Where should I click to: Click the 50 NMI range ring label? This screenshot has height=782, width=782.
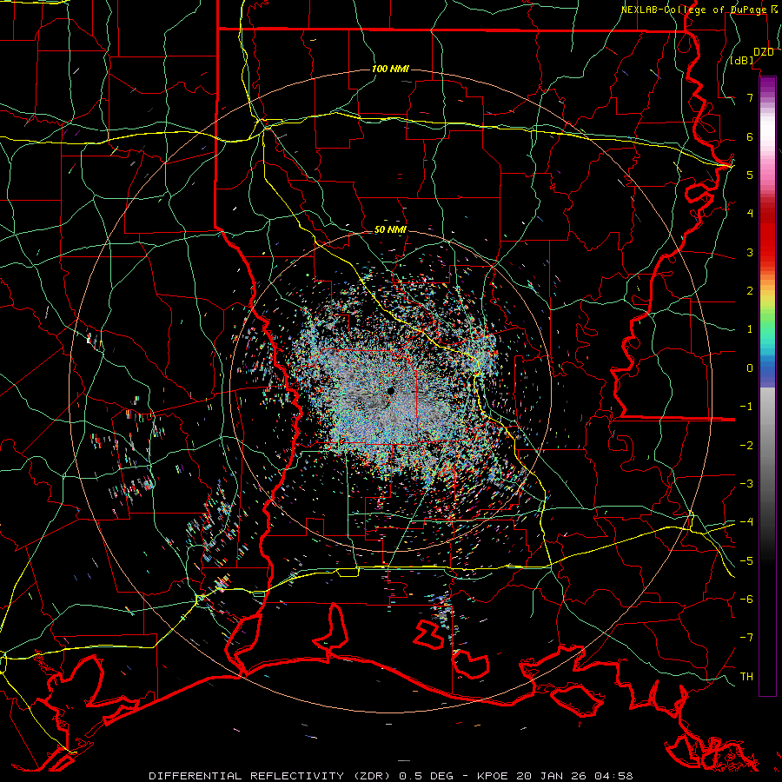(x=390, y=230)
